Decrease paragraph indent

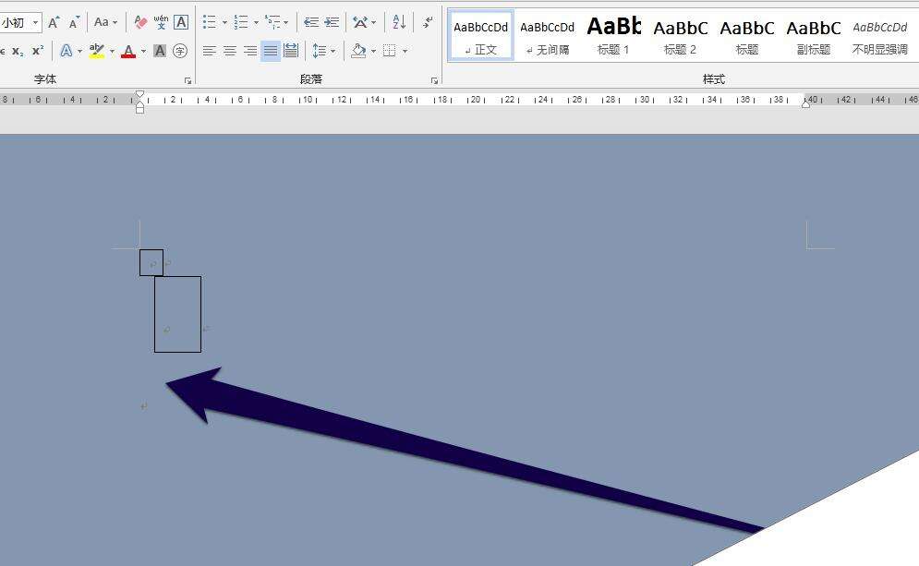311,23
